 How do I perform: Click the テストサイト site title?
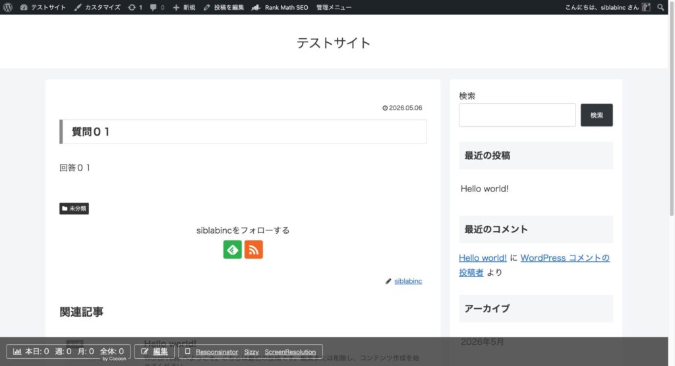334,43
